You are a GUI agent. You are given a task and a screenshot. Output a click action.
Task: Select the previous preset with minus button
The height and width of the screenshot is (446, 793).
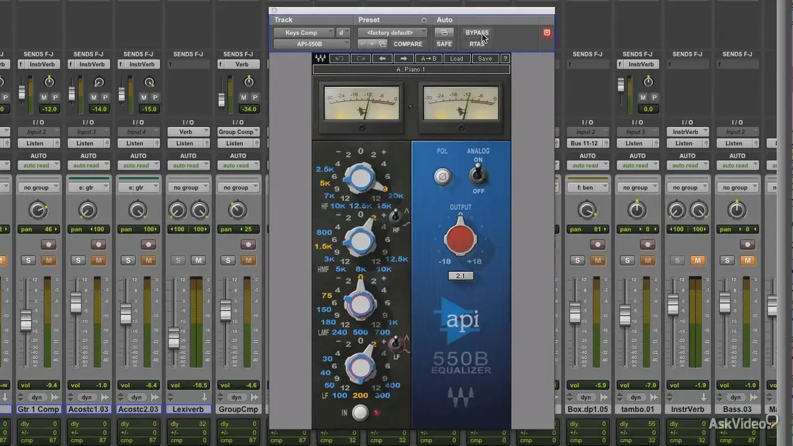pos(363,44)
